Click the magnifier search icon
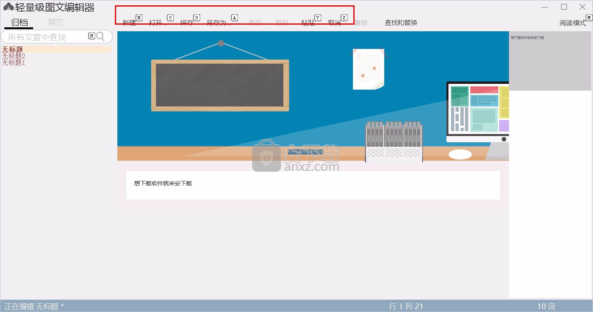Image resolution: width=593 pixels, height=312 pixels. pyautogui.click(x=100, y=37)
